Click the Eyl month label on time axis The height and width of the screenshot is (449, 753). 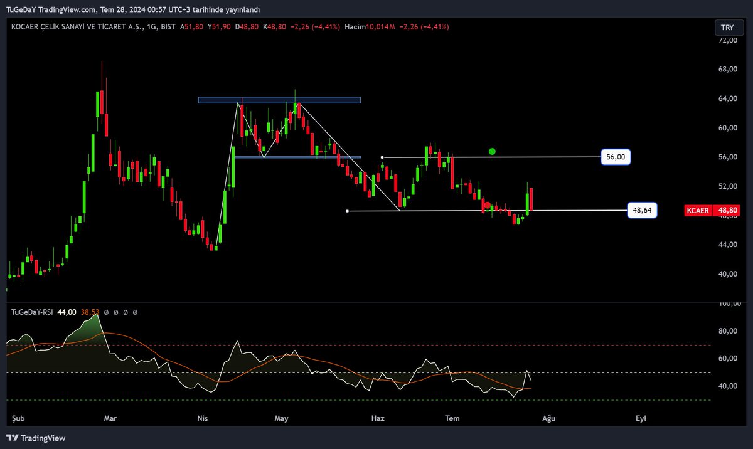tap(641, 418)
